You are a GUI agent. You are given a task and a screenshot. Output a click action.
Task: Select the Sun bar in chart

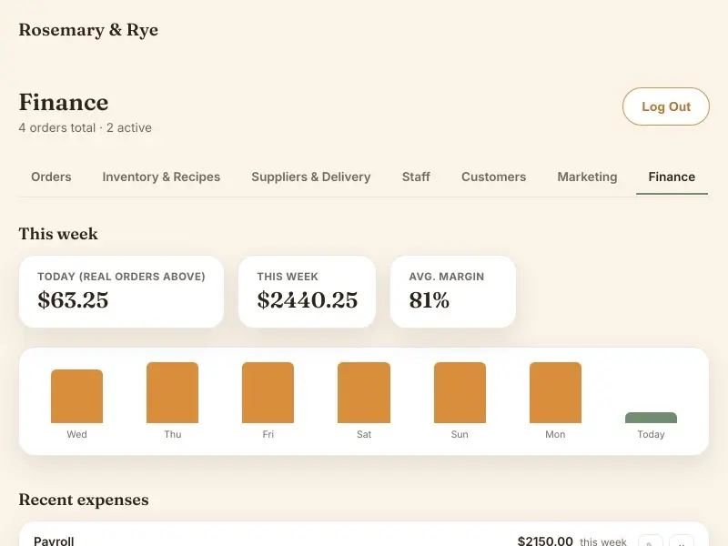(460, 393)
